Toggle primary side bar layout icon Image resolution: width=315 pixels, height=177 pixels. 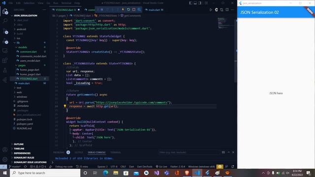[x=190, y=3]
